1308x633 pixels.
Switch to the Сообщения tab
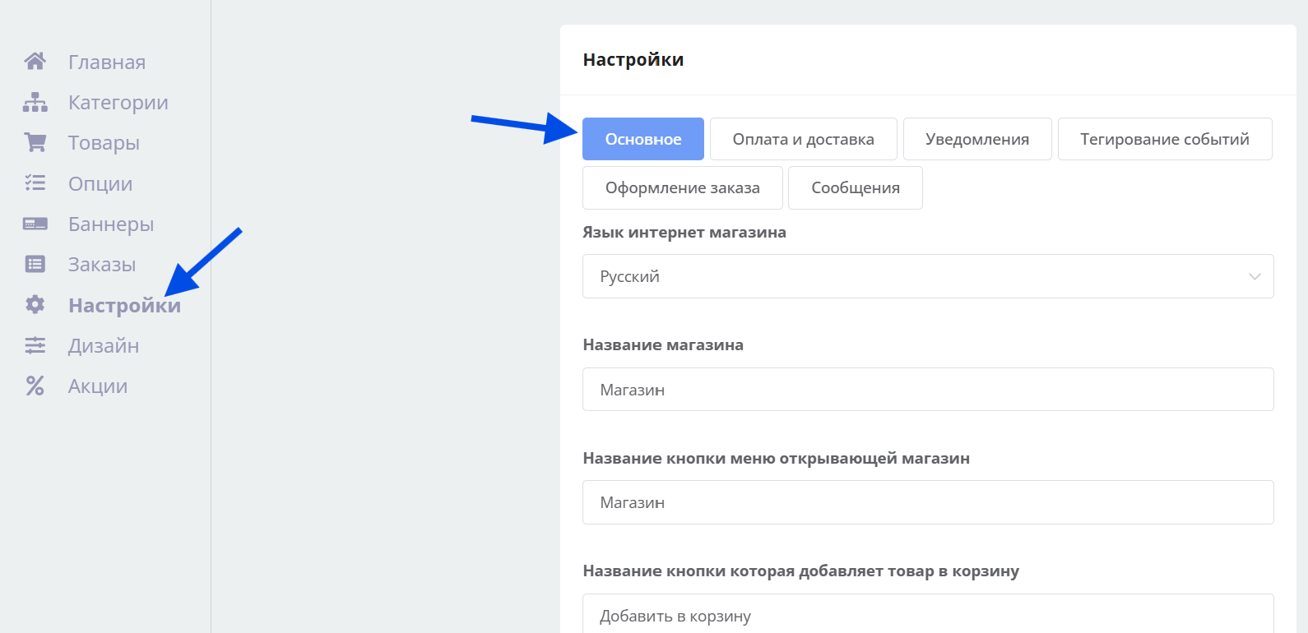[855, 187]
